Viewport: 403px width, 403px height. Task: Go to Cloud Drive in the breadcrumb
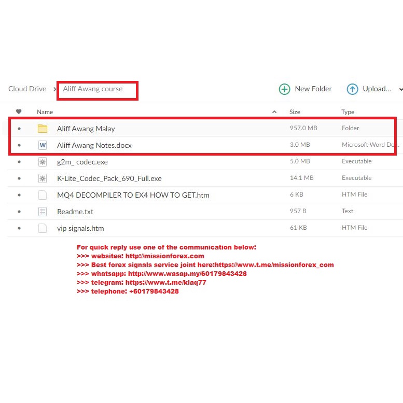click(27, 89)
